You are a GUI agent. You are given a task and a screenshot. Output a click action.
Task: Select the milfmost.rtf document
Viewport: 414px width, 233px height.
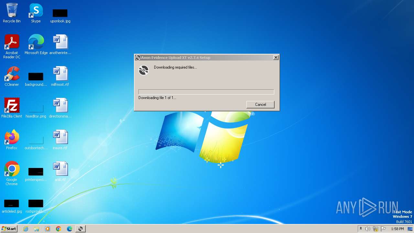coord(60,76)
